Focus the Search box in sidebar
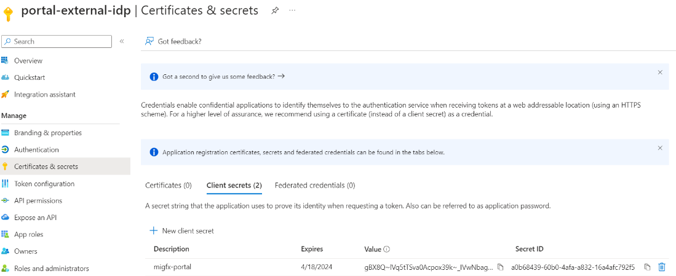The image size is (676, 276). click(57, 41)
